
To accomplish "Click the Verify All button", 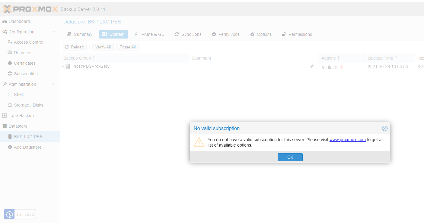I will [103, 47].
